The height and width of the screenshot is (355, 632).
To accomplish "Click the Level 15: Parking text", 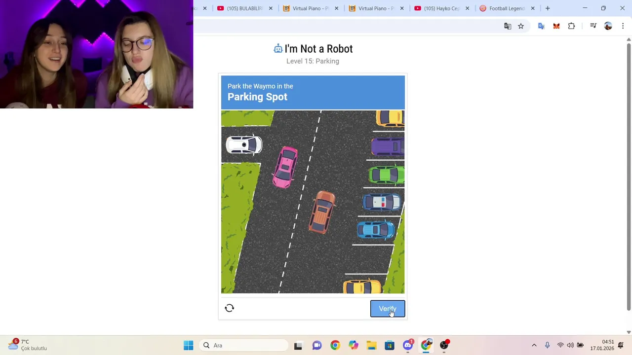I will (313, 61).
